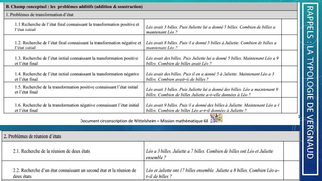Click the footer text 'Document circonscription de Wittelsheim – Mission mathématique 68'
Screen dimensions: 322x181
click(144, 121)
